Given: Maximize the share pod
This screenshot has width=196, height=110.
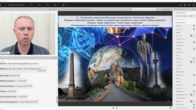Looking at the screenshot, I should [x=168, y=9].
